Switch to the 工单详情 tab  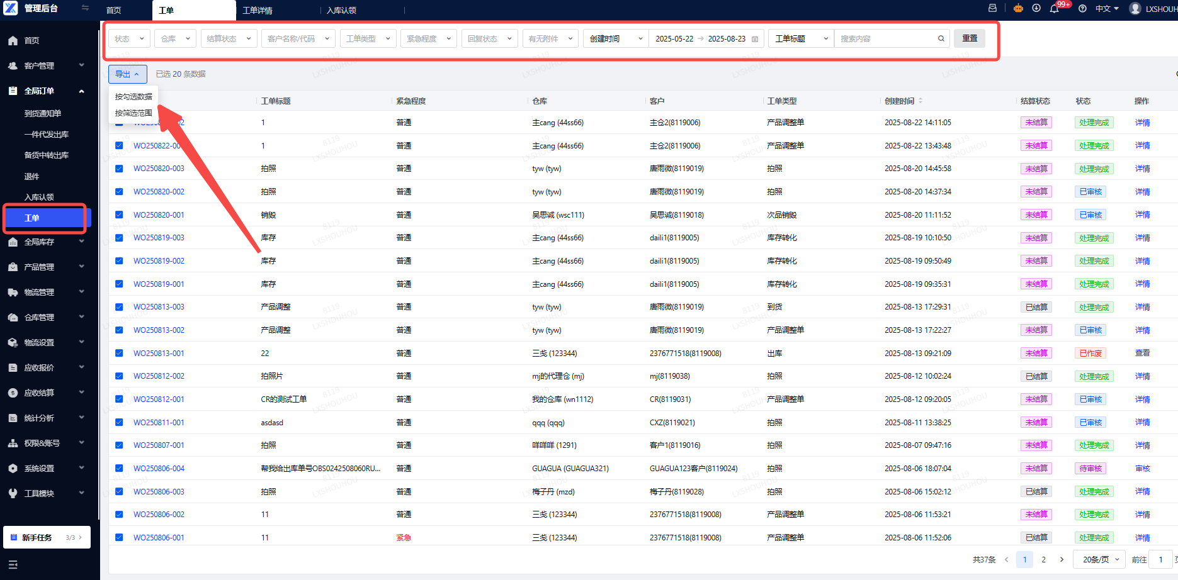tap(258, 11)
